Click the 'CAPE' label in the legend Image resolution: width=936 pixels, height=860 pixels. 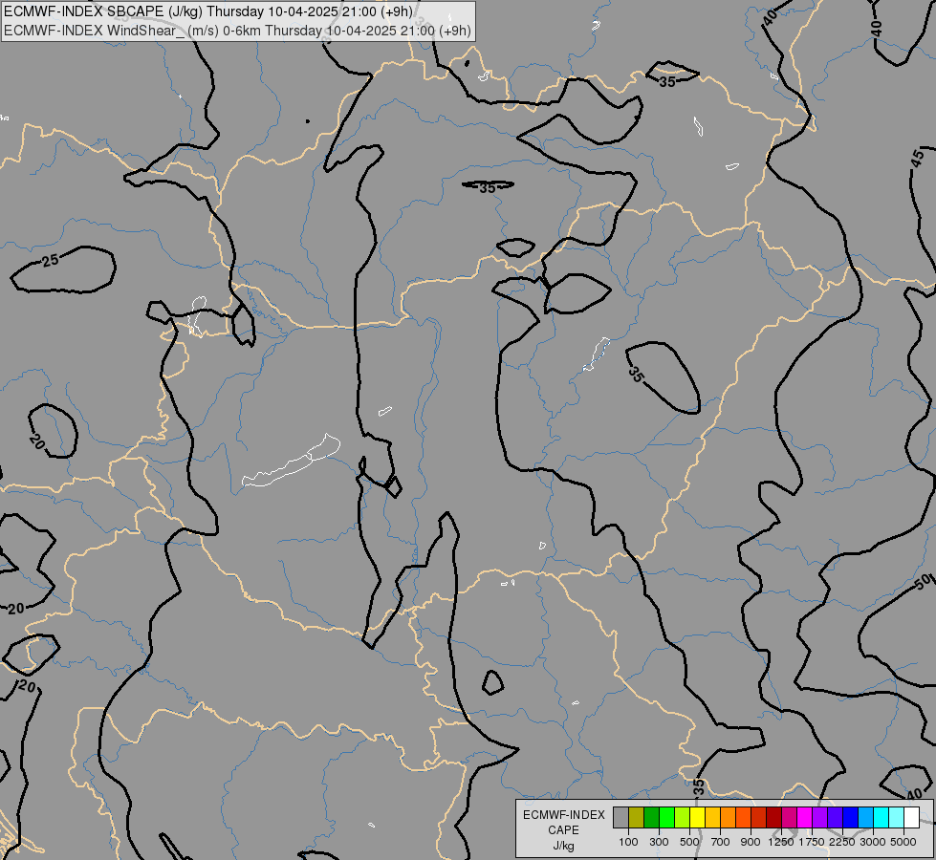point(563,830)
